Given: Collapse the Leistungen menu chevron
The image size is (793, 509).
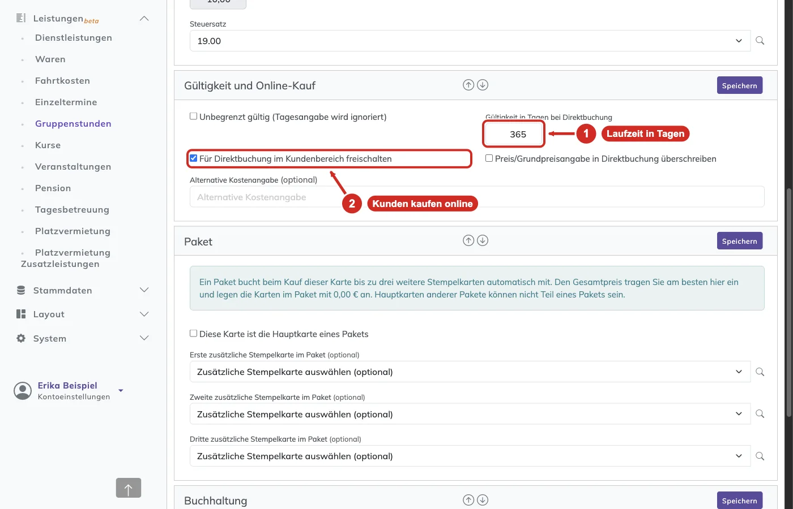Looking at the screenshot, I should 144,18.
